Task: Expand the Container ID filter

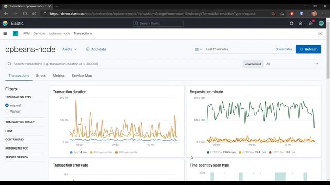Action: pyautogui.click(x=14, y=139)
